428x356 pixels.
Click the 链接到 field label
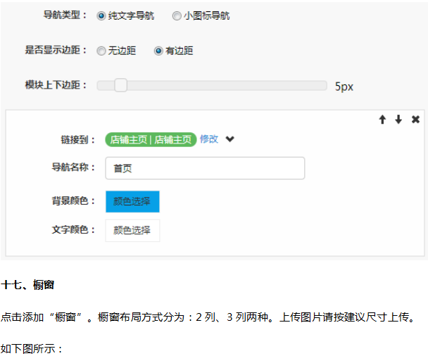pos(78,139)
